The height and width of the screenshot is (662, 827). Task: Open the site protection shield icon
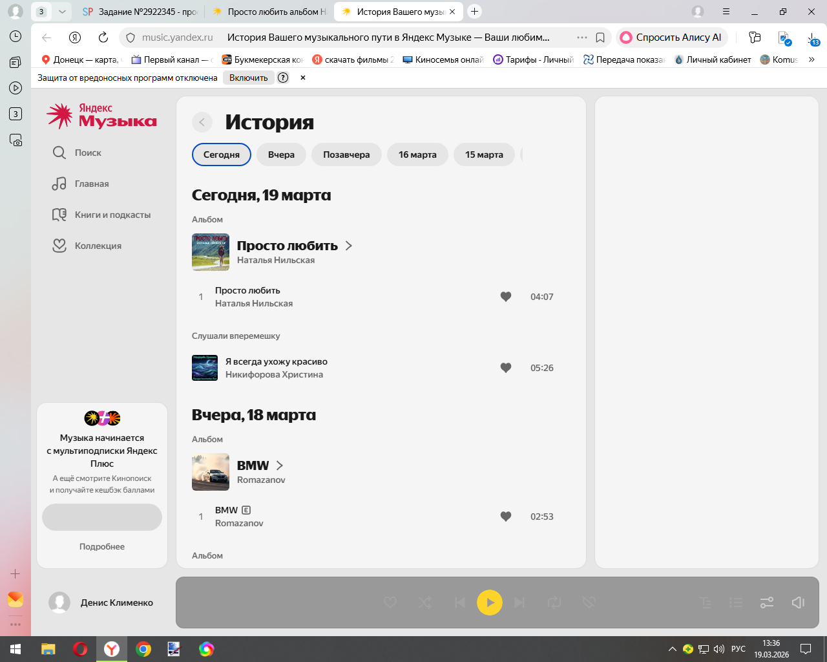(130, 37)
